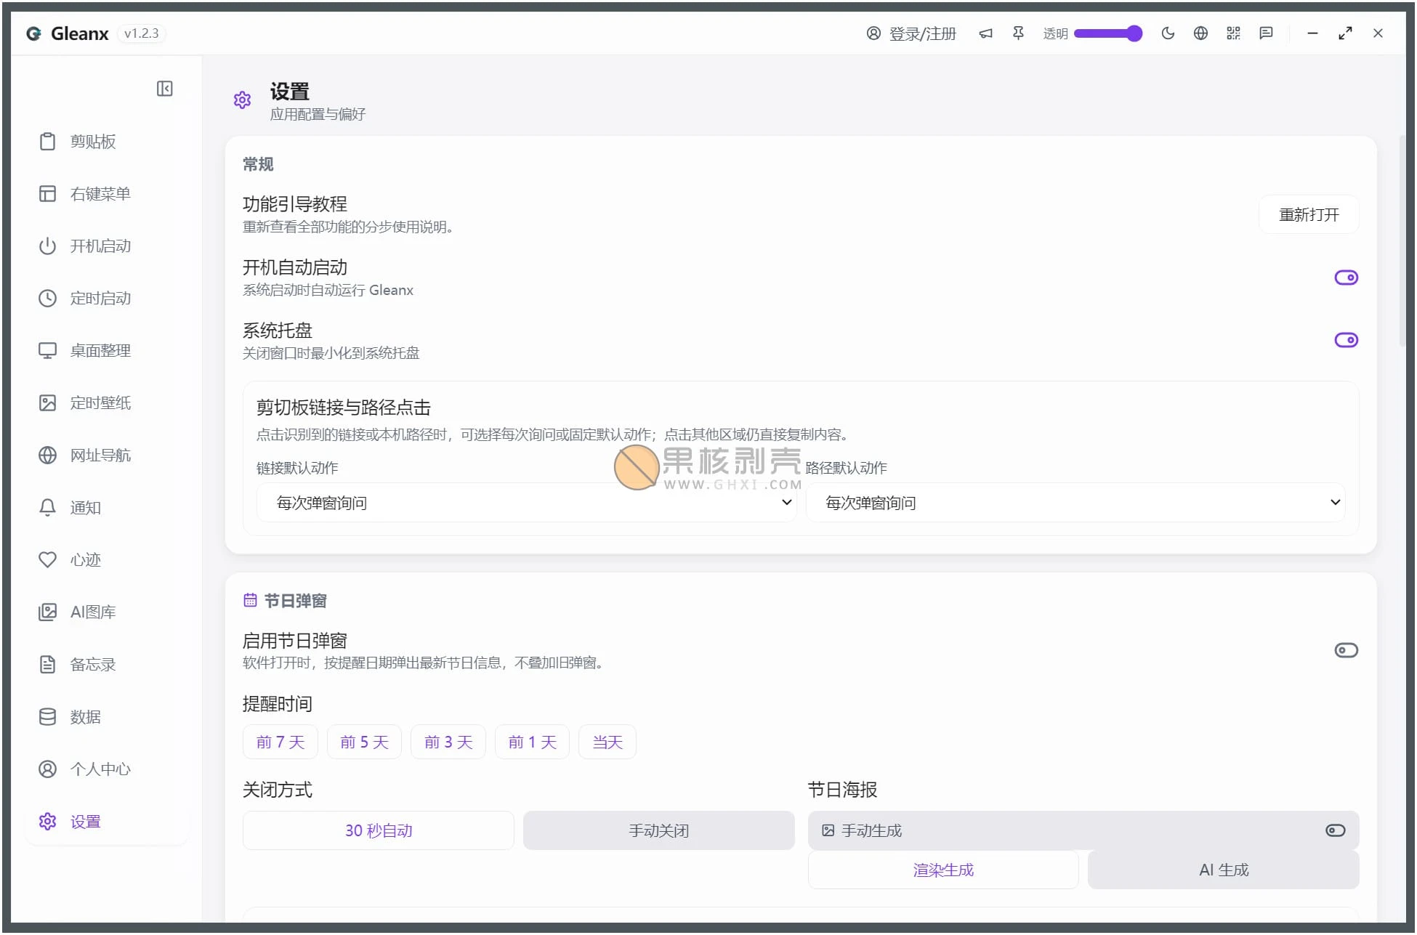Click the user account icon in title bar

(x=873, y=33)
